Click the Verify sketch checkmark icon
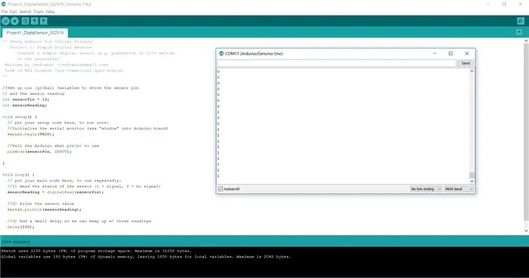This screenshot has width=529, height=278. pos(5,21)
